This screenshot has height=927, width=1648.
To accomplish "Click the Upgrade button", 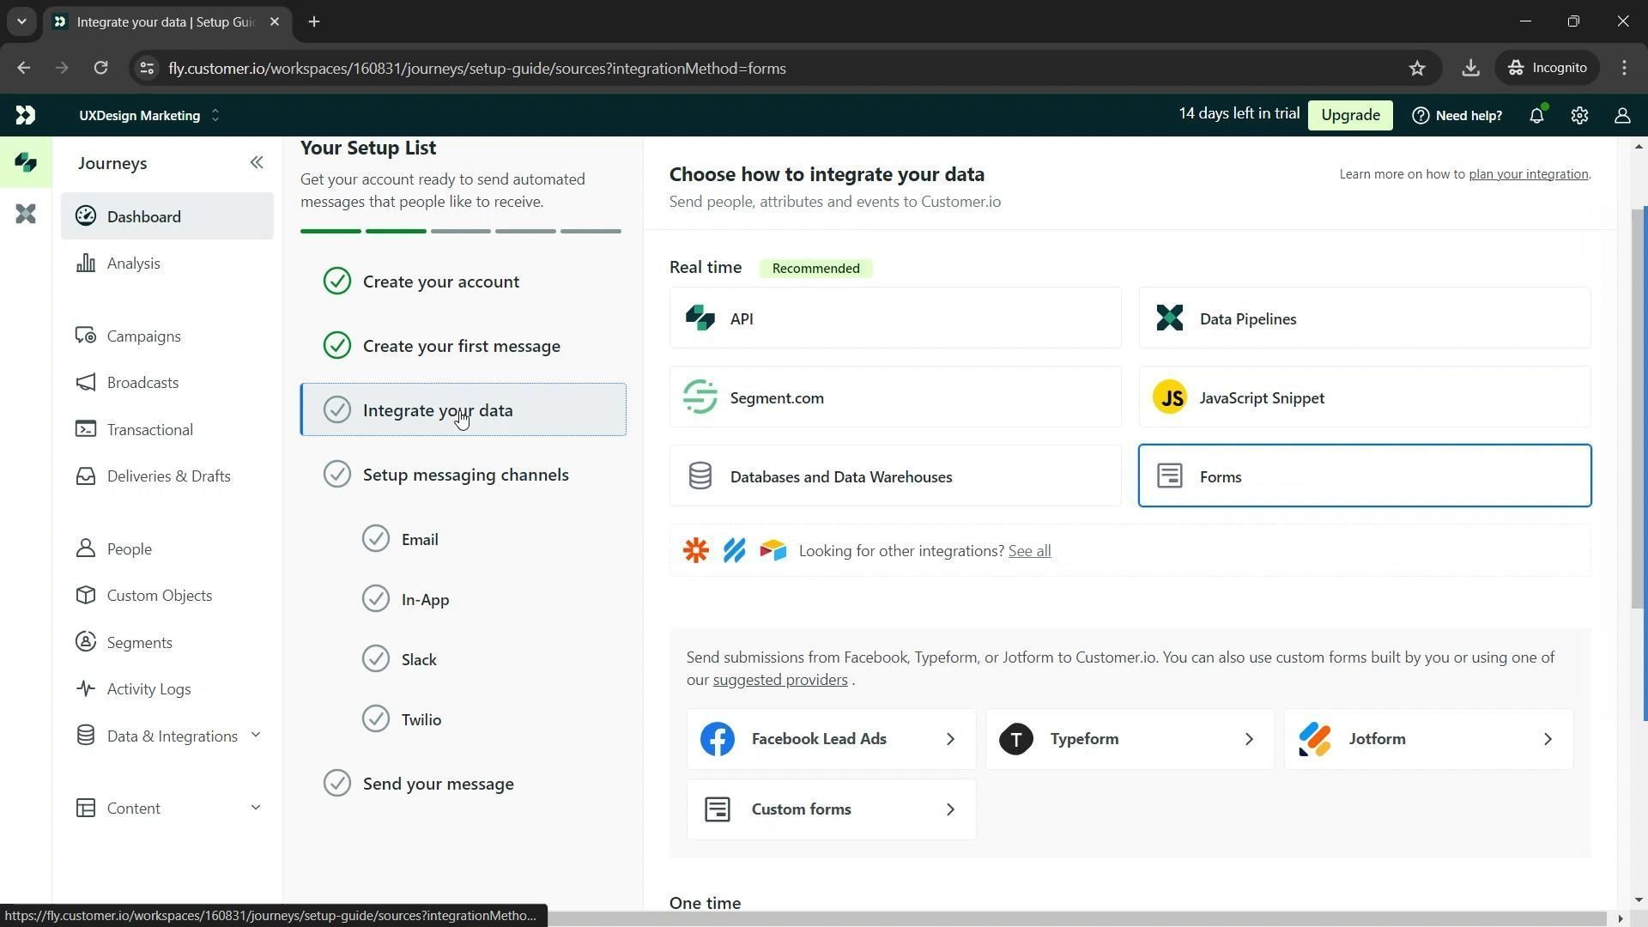I will (x=1350, y=116).
